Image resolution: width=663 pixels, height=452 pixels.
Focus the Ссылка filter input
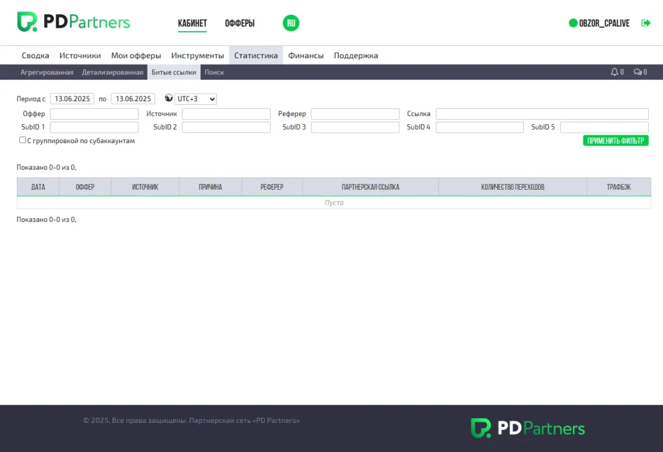tap(542, 114)
